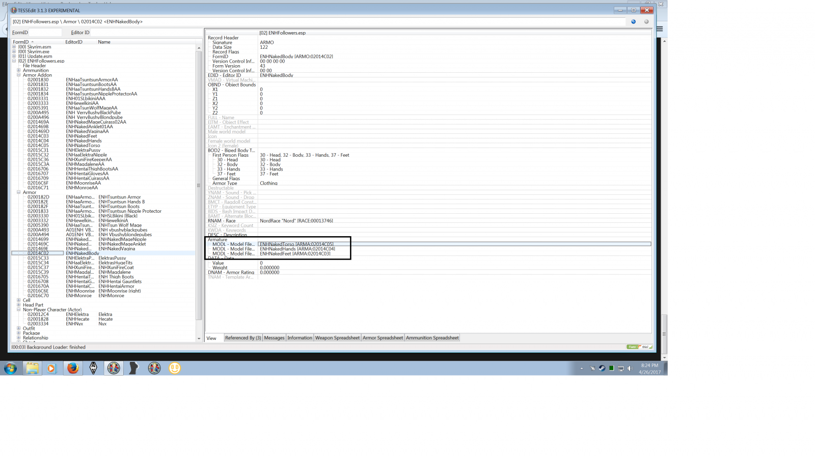The height and width of the screenshot is (458, 815).
Task: Click the green square tray icon
Action: 611,368
